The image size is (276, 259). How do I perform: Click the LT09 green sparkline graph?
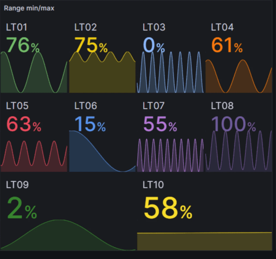coord(68,235)
